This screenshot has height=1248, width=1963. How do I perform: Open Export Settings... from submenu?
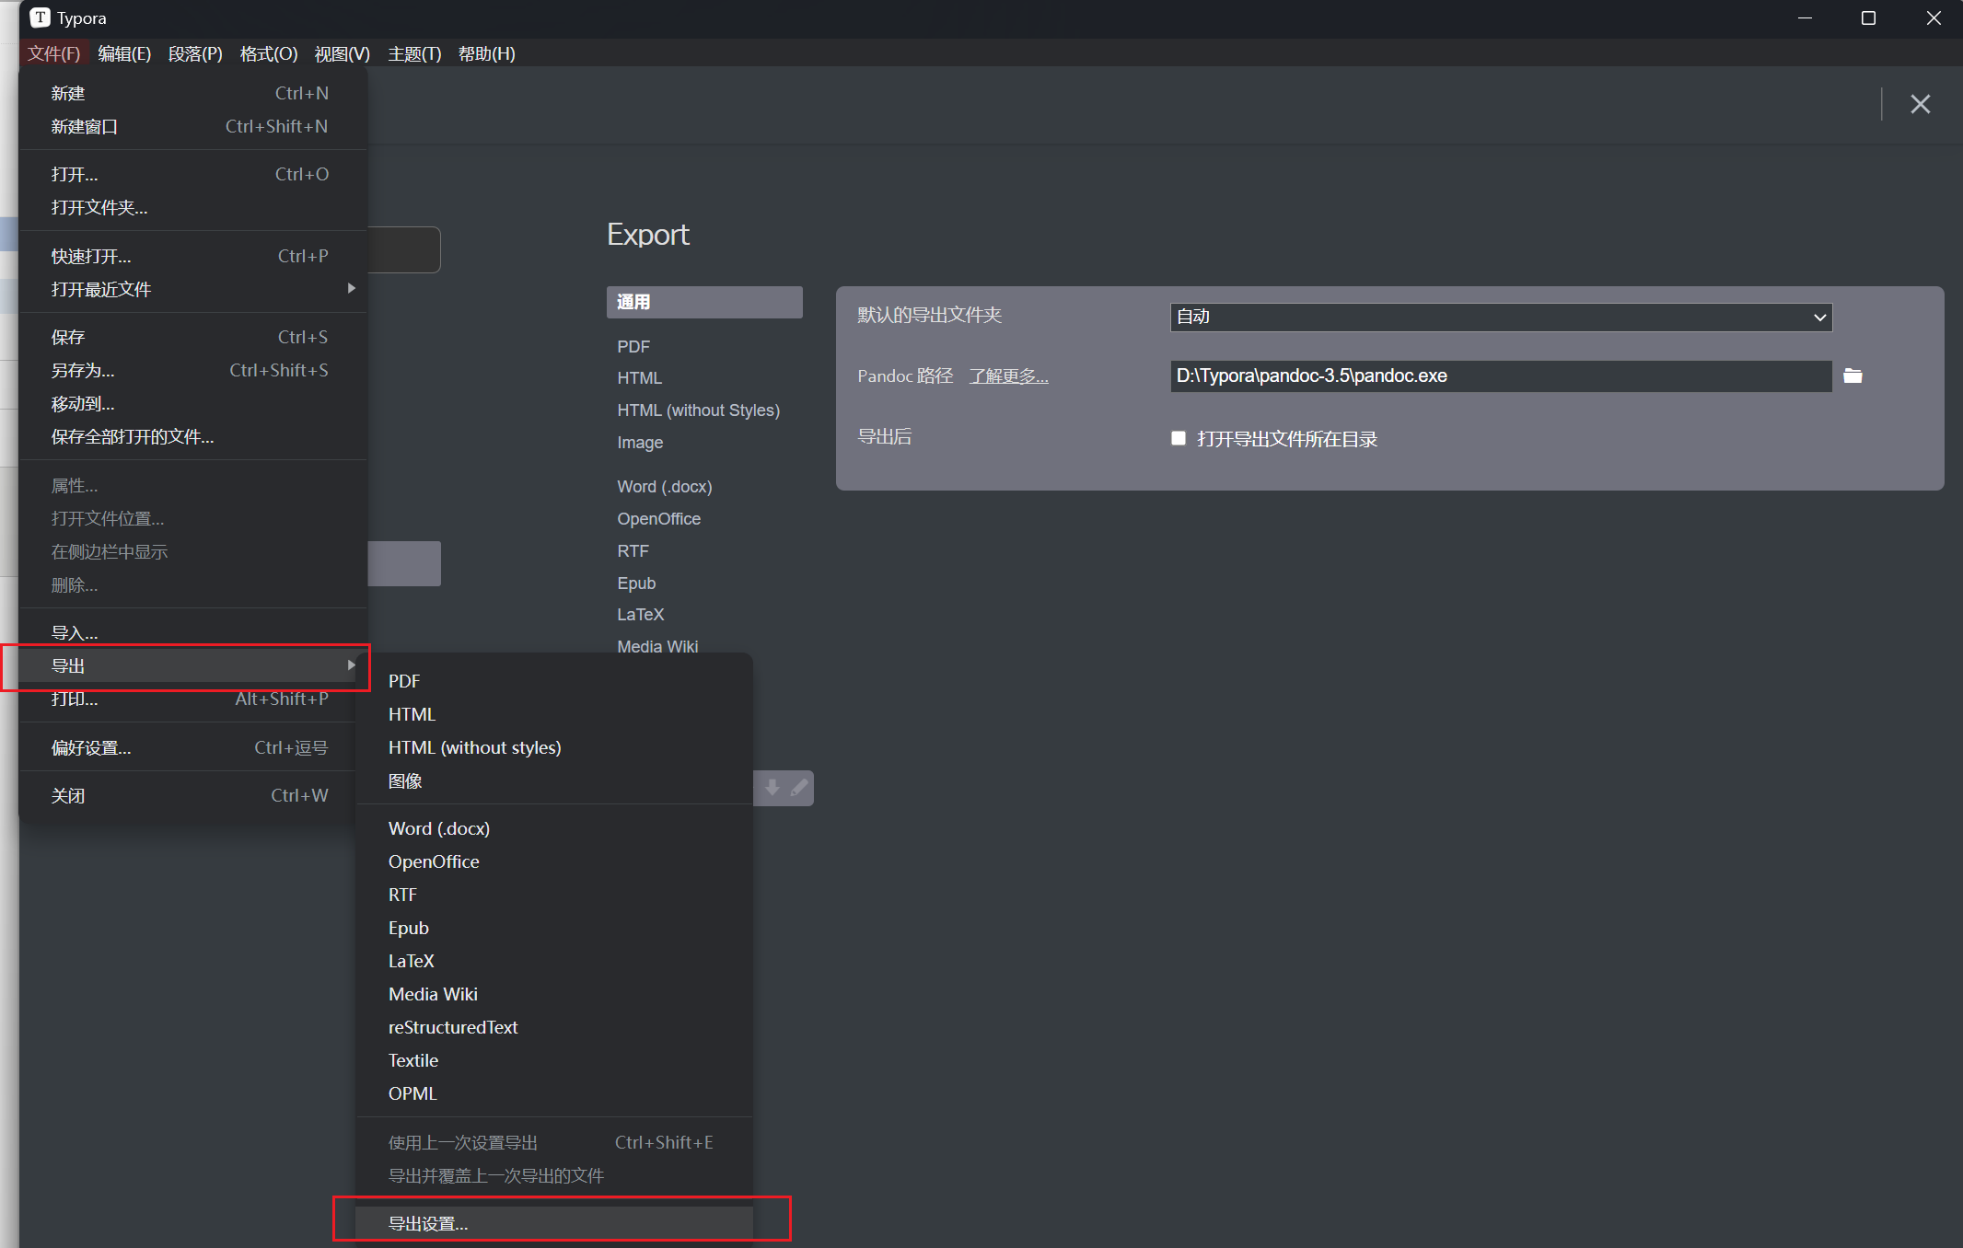pos(554,1223)
